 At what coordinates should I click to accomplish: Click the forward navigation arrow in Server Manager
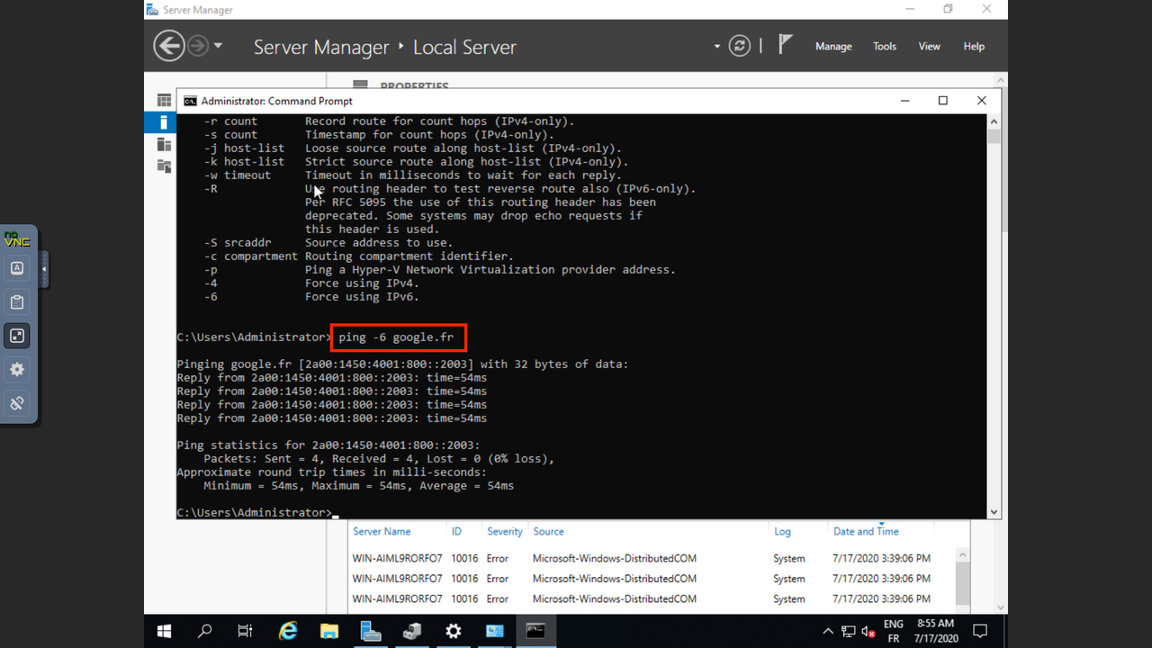[x=198, y=46]
